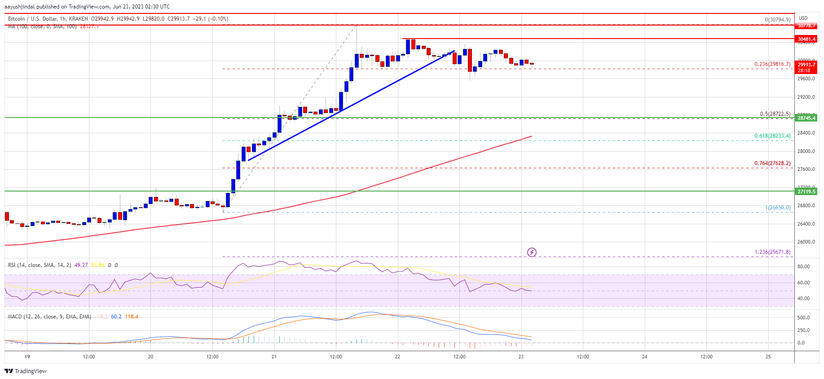This screenshot has height=379, width=824.
Task: Click the RSI value 49.27
Action: [81, 265]
